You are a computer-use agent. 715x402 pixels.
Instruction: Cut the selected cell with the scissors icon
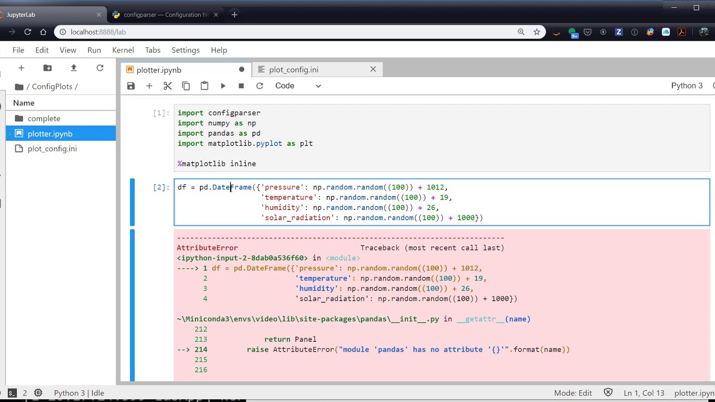tap(168, 86)
